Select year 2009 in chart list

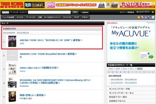pos(118,69)
